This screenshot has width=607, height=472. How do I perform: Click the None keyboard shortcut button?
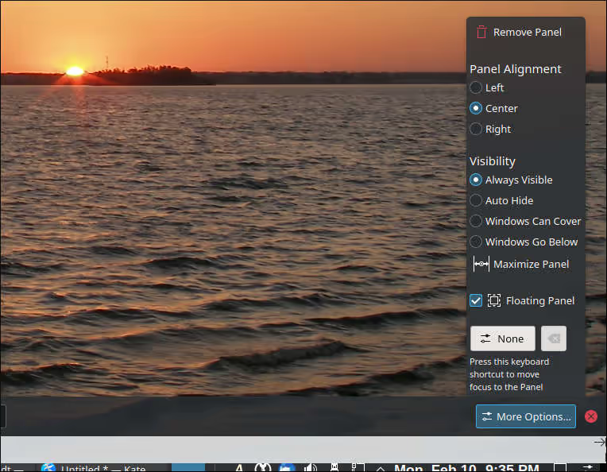pyautogui.click(x=502, y=339)
